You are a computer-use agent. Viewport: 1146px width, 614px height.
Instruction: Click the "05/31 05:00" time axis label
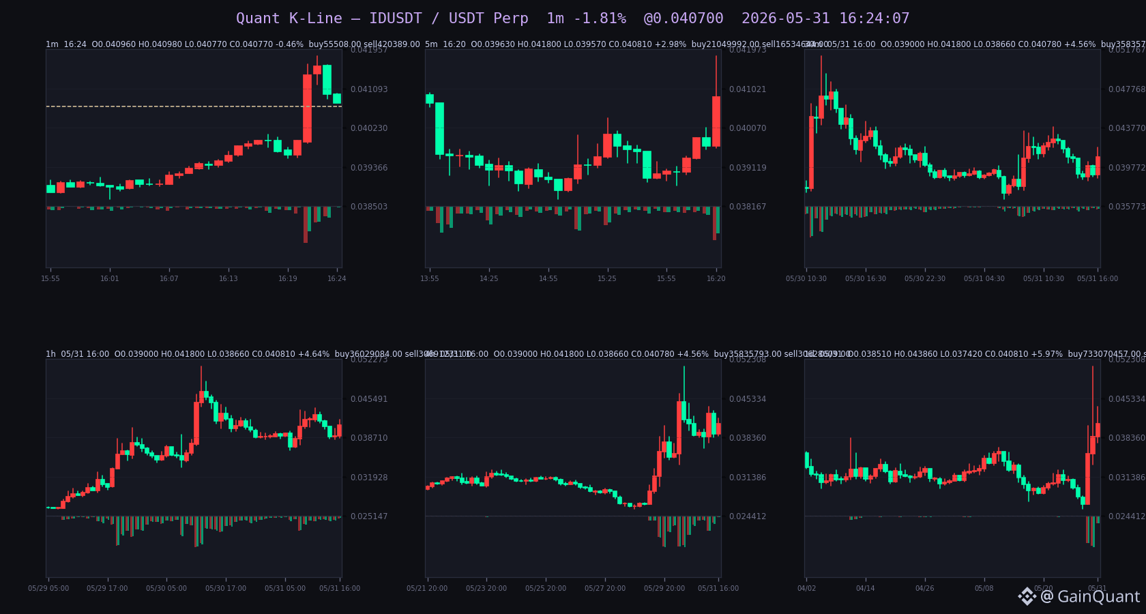click(x=285, y=588)
